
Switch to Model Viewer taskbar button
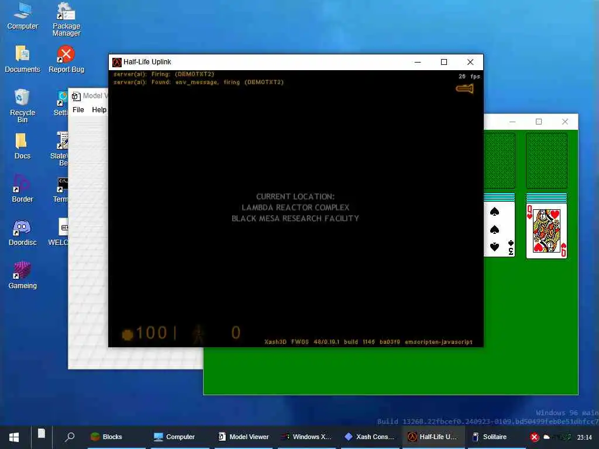(x=243, y=437)
